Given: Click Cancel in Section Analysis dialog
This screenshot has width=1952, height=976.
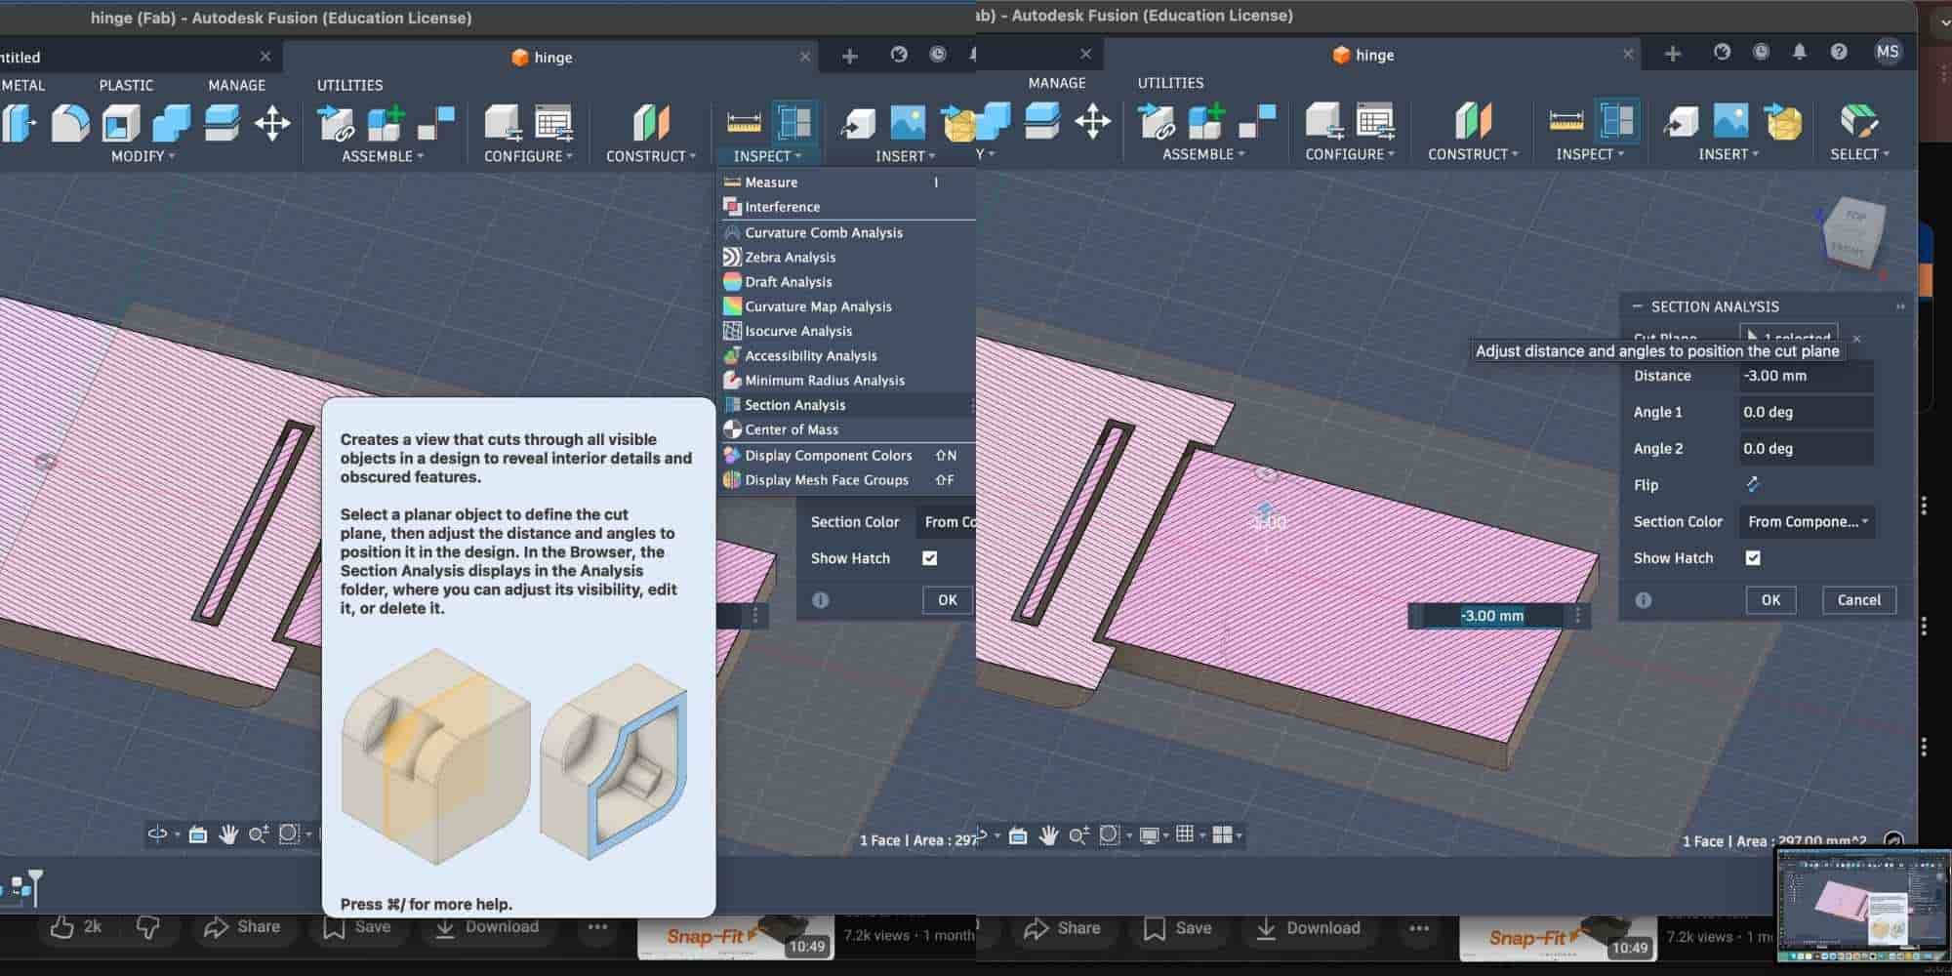Looking at the screenshot, I should pyautogui.click(x=1859, y=600).
